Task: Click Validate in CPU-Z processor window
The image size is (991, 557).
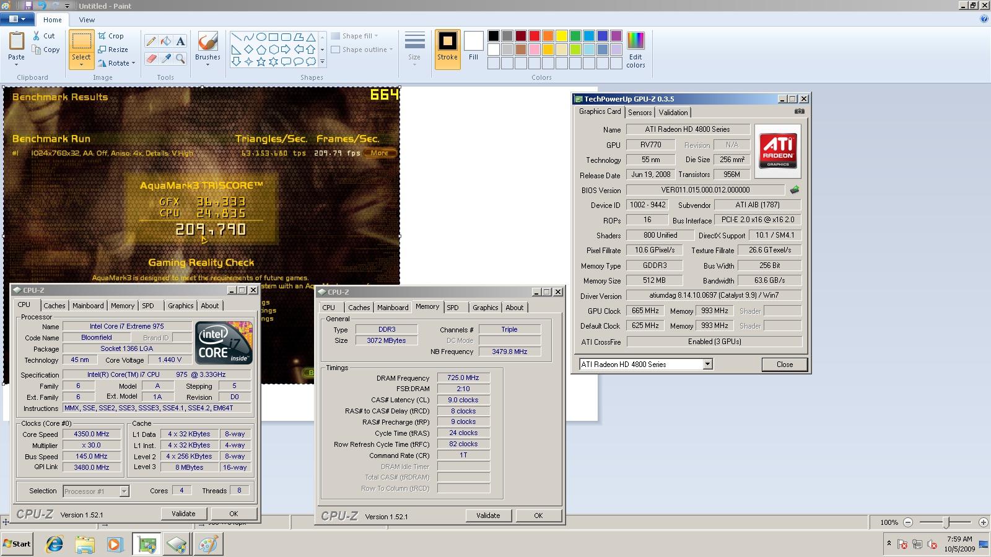Action: [x=183, y=514]
